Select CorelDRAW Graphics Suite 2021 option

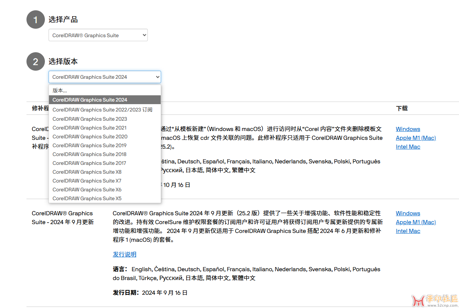click(105, 128)
